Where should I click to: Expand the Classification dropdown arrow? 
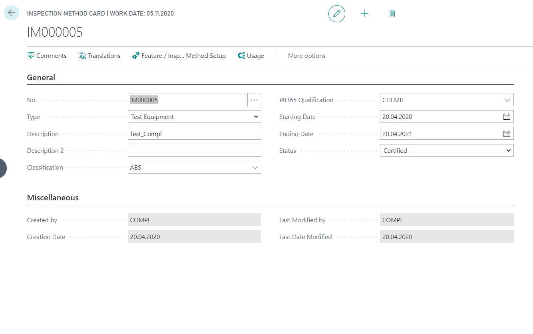pos(255,168)
